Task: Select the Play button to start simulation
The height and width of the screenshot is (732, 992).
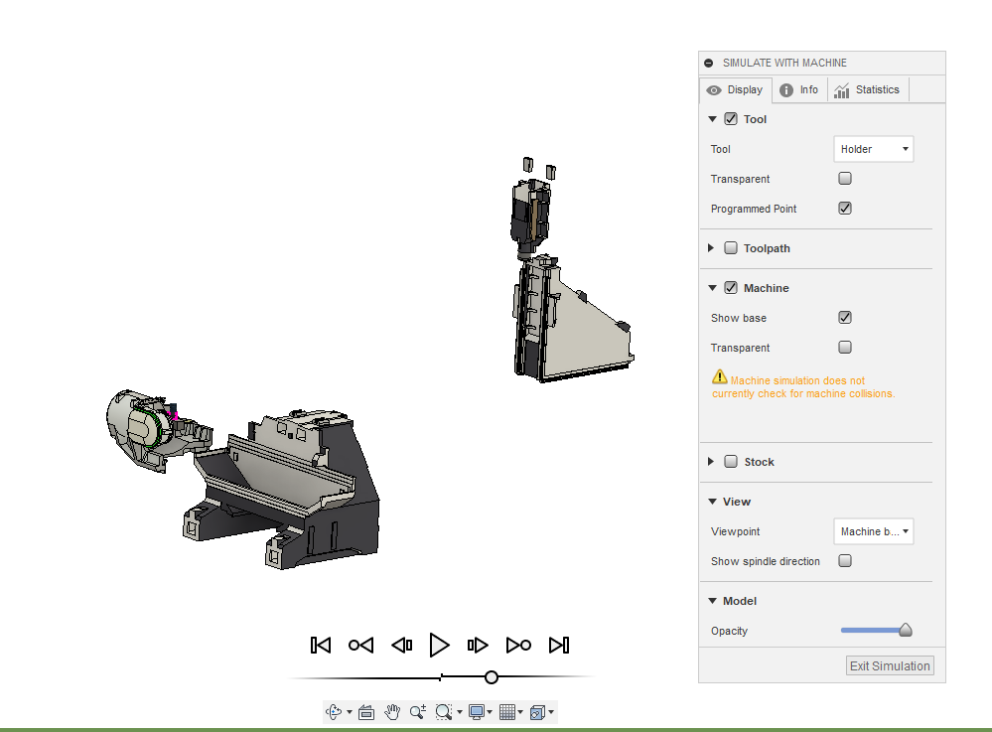Action: click(x=440, y=645)
